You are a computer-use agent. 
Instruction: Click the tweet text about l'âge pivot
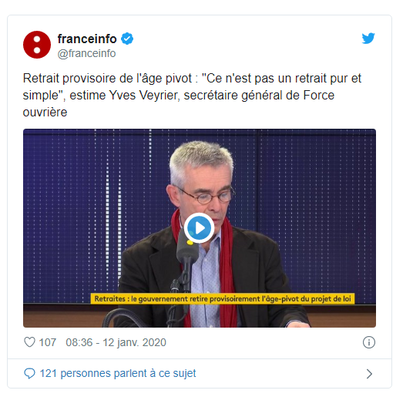click(x=192, y=96)
